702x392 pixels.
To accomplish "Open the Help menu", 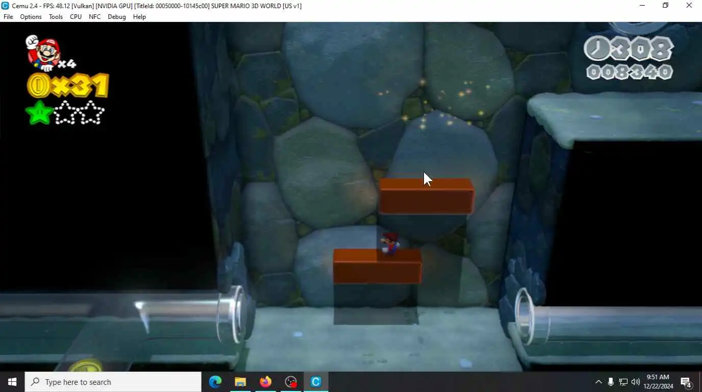I will [139, 17].
